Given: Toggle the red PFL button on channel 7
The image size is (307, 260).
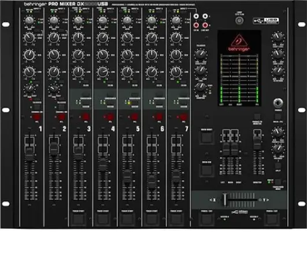Looking at the screenshot, I should coord(183,117).
